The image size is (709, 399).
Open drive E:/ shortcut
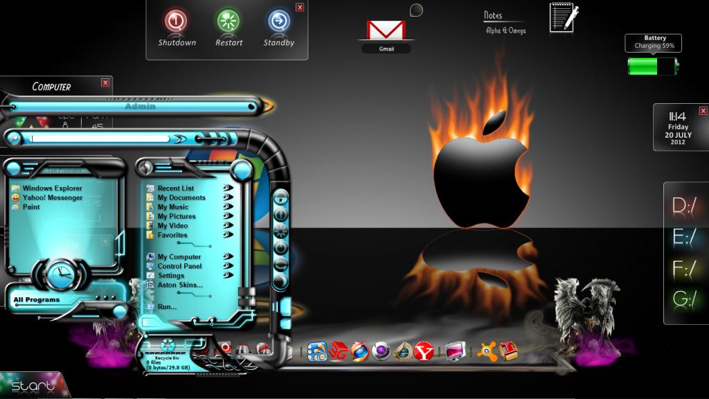[685, 237]
